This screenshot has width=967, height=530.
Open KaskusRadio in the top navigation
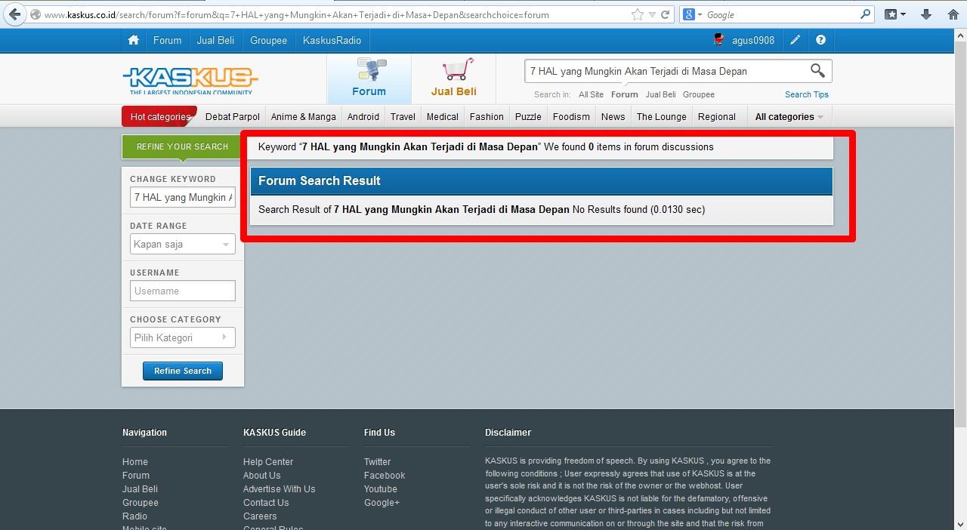tap(332, 40)
